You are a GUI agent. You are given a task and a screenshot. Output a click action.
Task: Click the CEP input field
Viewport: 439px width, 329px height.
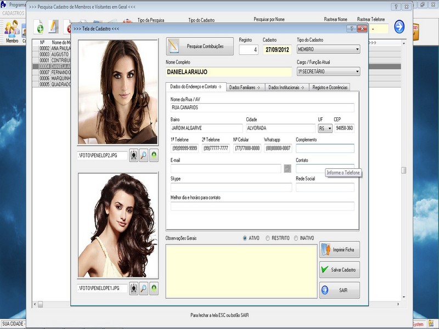click(345, 128)
